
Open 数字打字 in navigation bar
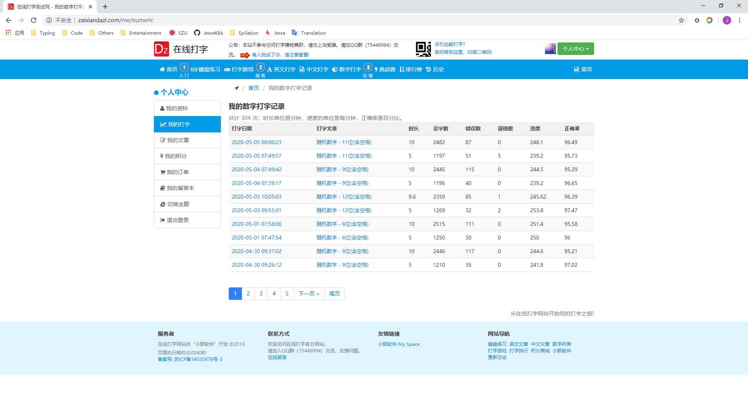click(347, 69)
